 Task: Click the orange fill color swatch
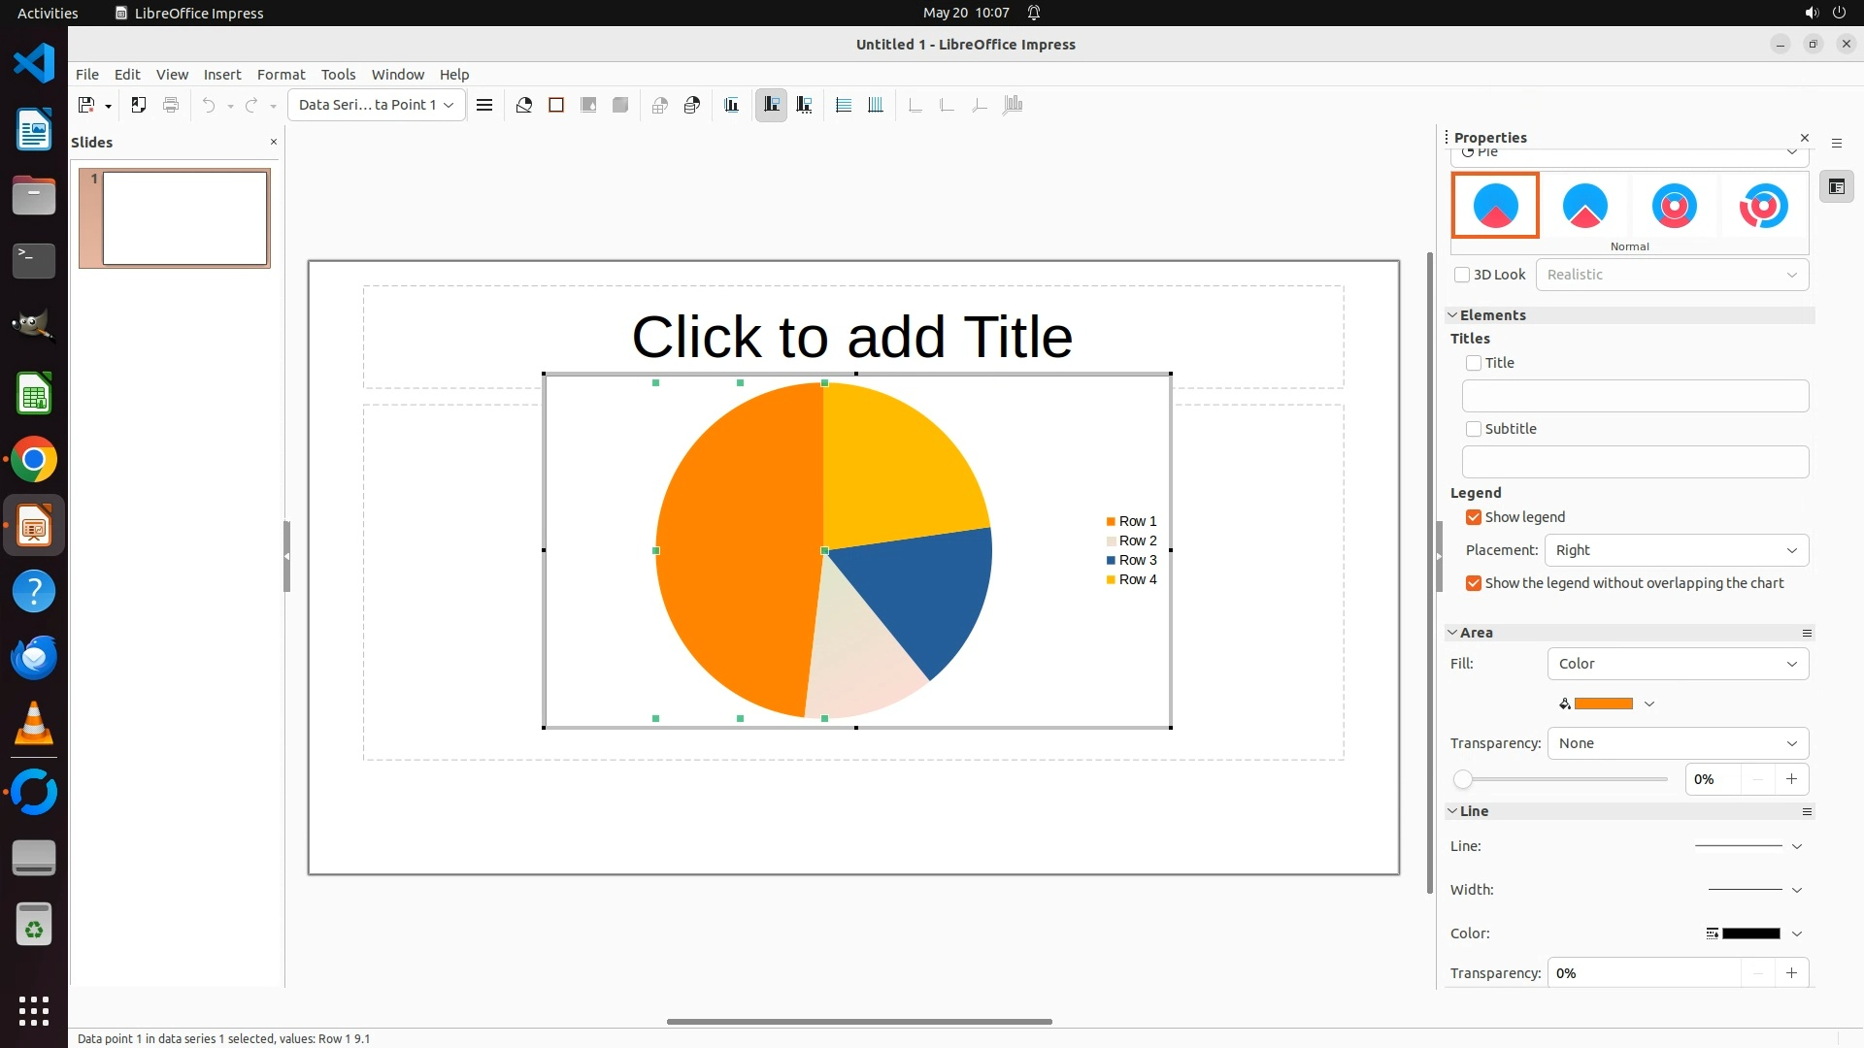coord(1603,704)
